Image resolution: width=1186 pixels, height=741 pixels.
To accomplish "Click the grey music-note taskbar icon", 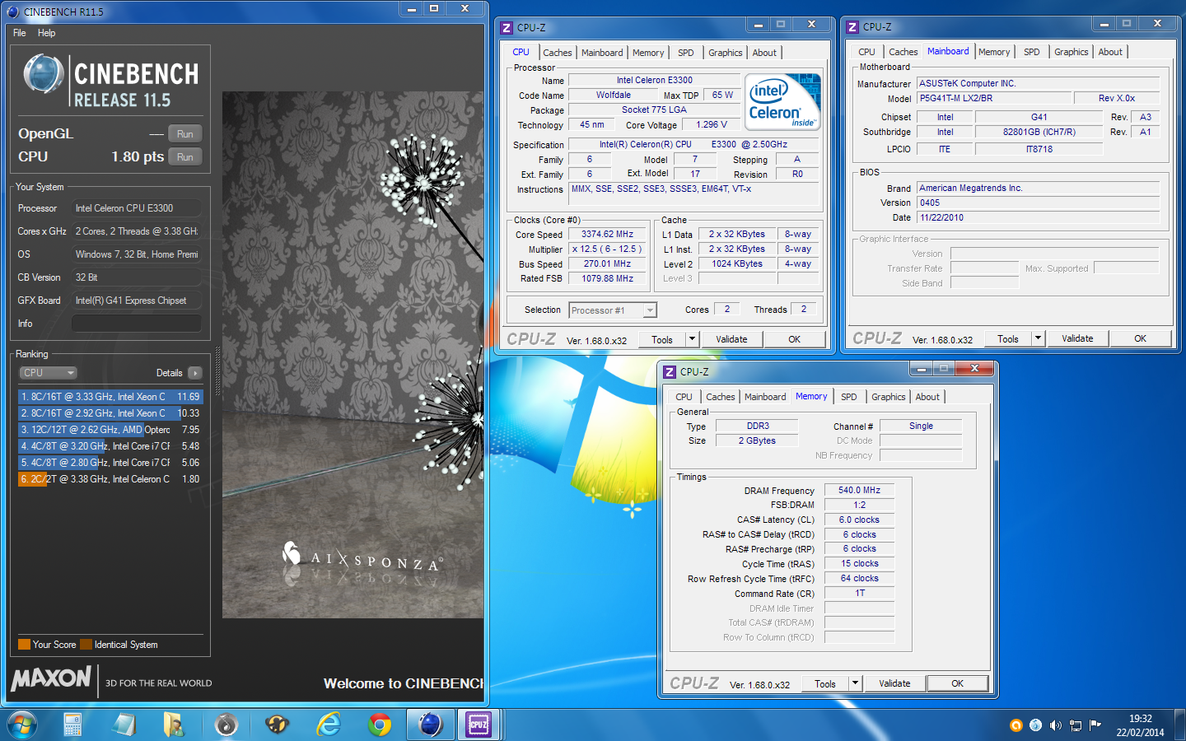I will 226,725.
